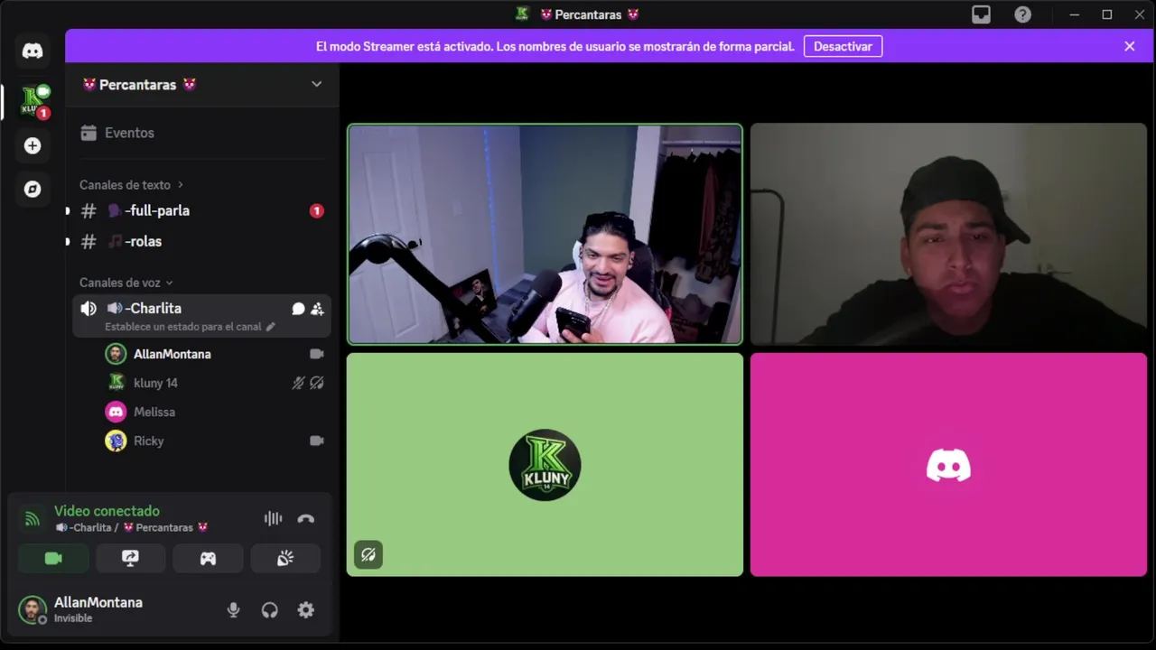Click the Desactivar streamer mode button
The height and width of the screenshot is (650, 1156).
click(x=843, y=46)
